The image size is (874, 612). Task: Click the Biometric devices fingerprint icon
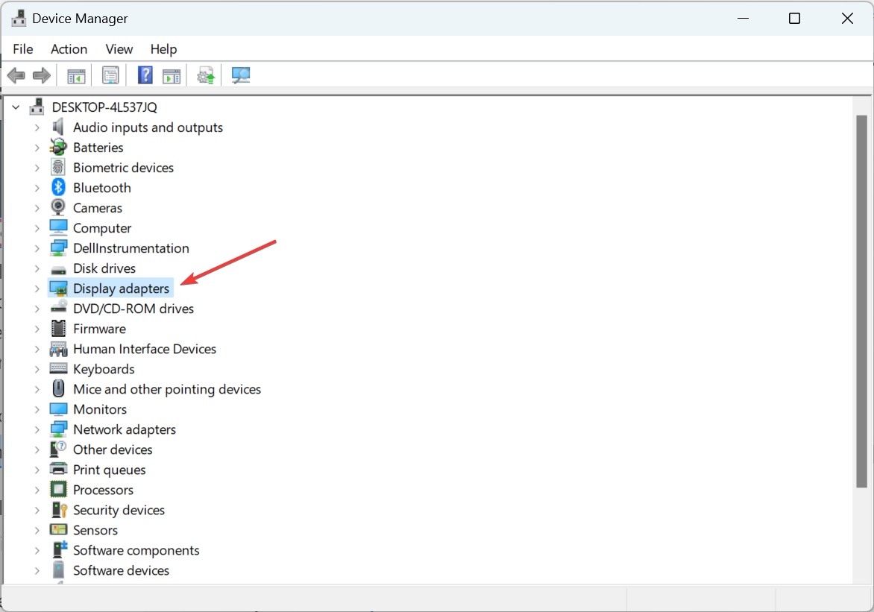58,167
